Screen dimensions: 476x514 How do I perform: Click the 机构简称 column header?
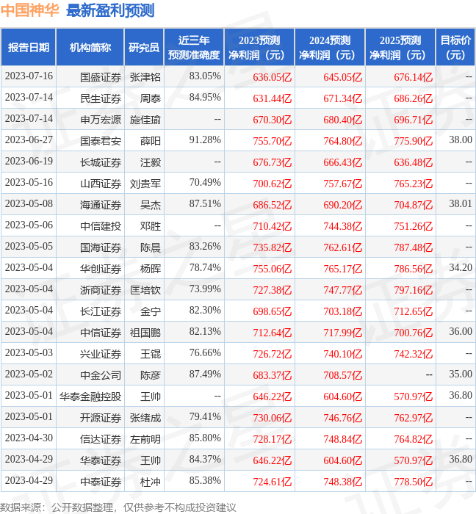90,47
